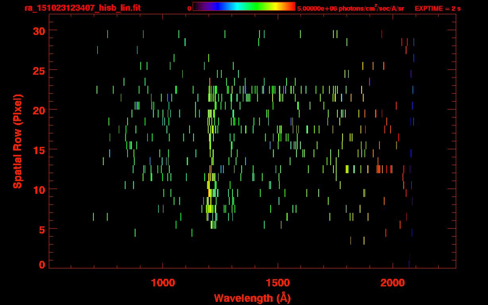Click the y-axis tick label 0
Image resolution: width=488 pixels, height=305 pixels.
pyautogui.click(x=41, y=265)
